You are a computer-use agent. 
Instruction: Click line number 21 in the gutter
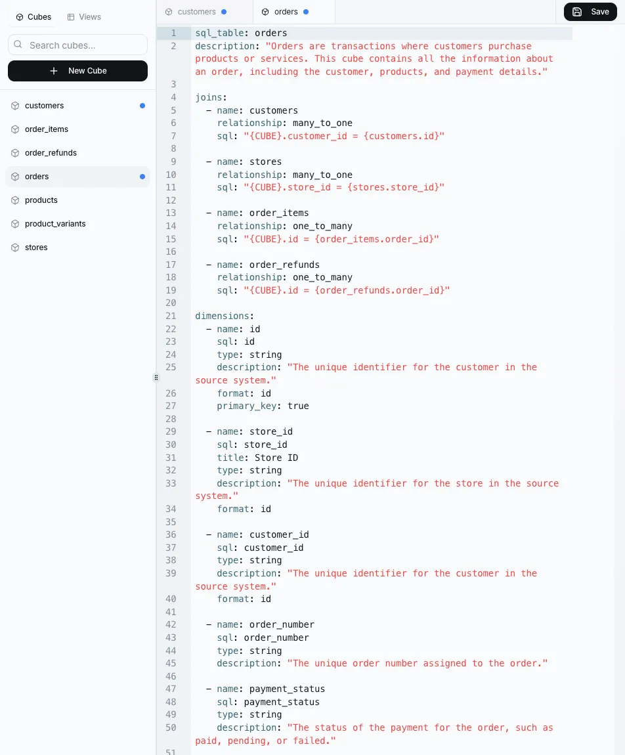click(x=171, y=316)
